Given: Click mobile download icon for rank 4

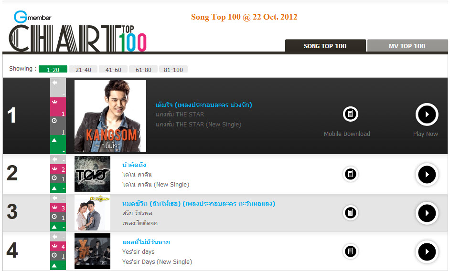Looking at the screenshot, I should (x=351, y=251).
